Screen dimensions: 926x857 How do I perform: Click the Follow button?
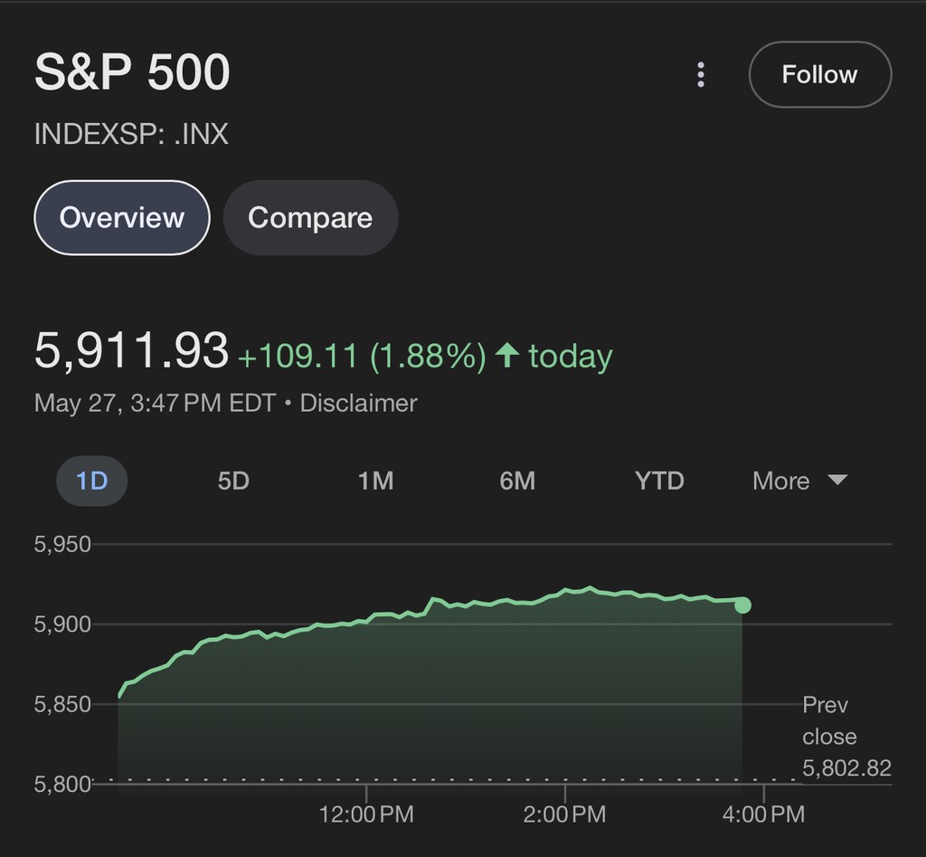coord(819,74)
